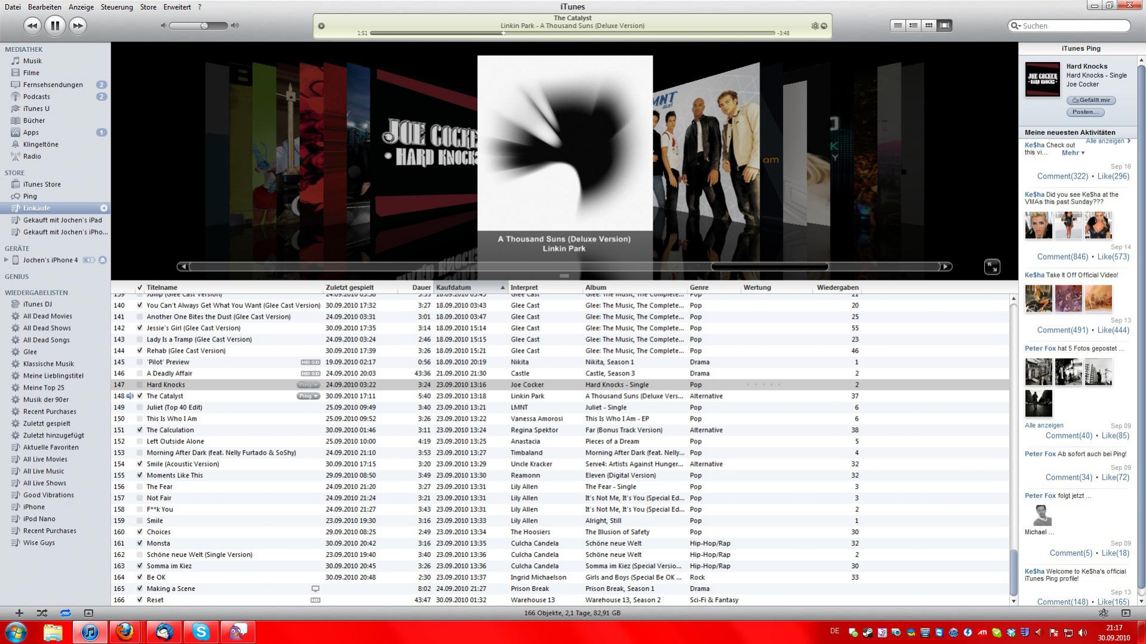This screenshot has width=1146, height=644.
Task: Click the Genius icon in the player display
Action: coord(815,26)
